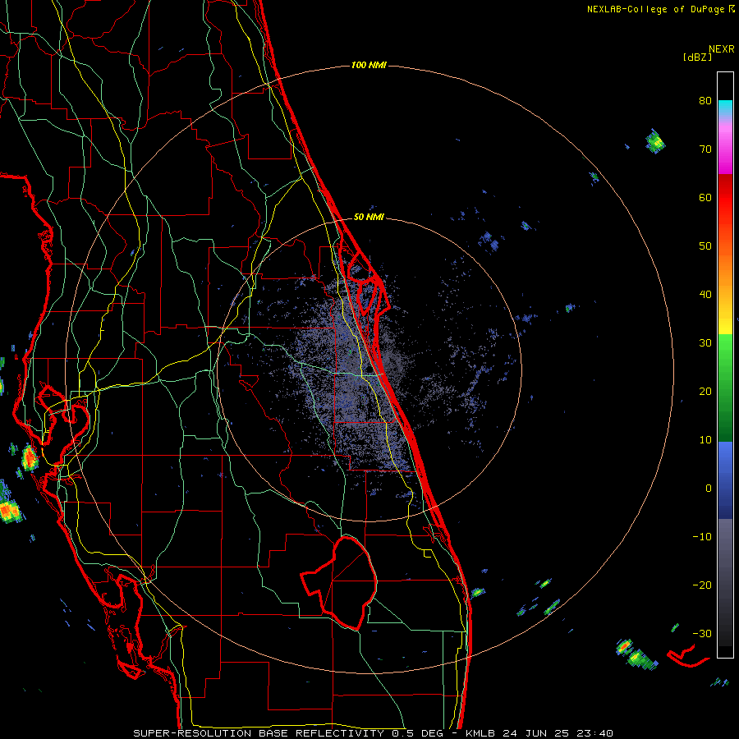Viewport: 739px width, 739px height.
Task: Click the [dBZ] unit label
Action: (x=697, y=57)
